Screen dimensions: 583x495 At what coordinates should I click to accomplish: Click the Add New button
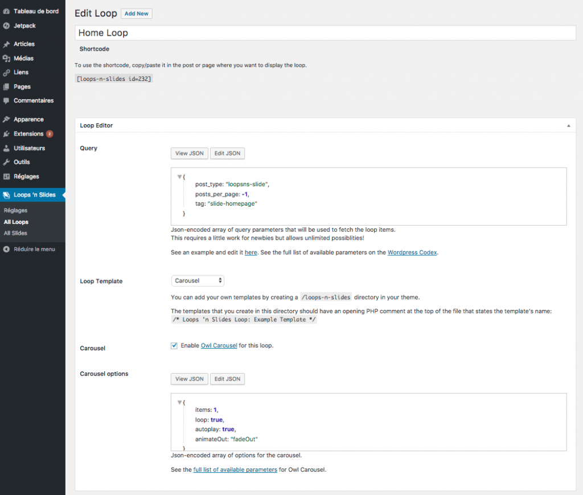pos(137,14)
